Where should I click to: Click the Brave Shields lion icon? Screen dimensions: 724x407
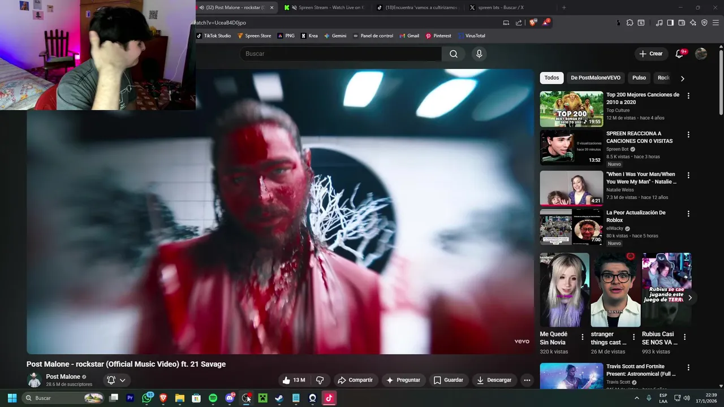pos(533,23)
